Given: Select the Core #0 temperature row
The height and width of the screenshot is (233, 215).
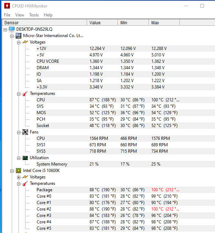Looking at the screenshot, I should coord(125,196).
